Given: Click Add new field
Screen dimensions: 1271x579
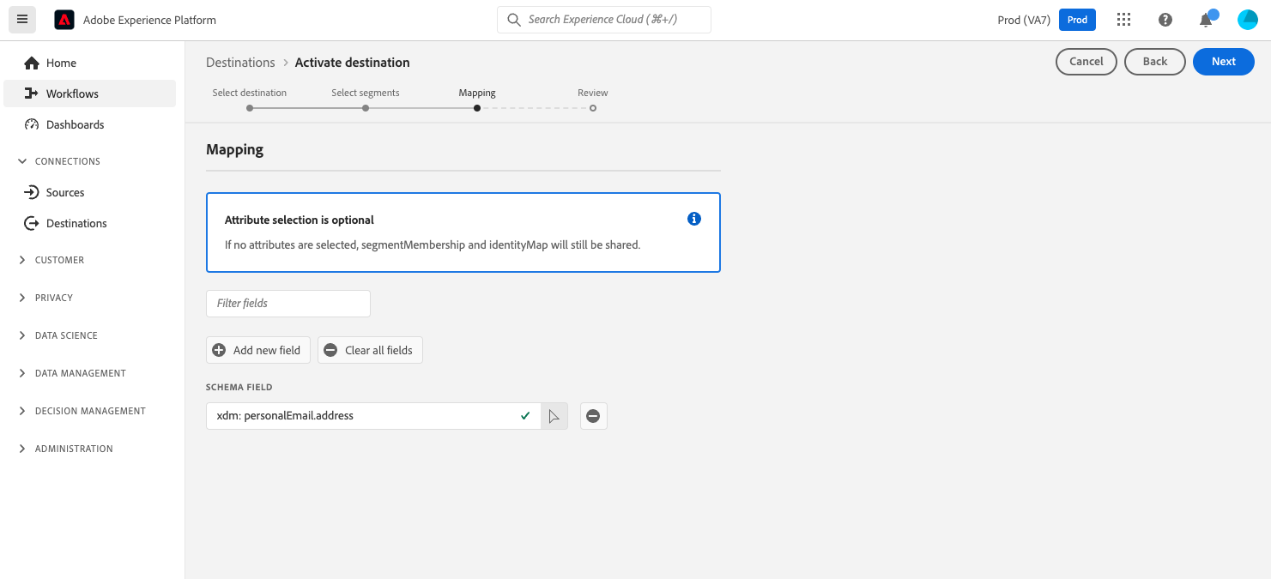Looking at the screenshot, I should point(258,350).
